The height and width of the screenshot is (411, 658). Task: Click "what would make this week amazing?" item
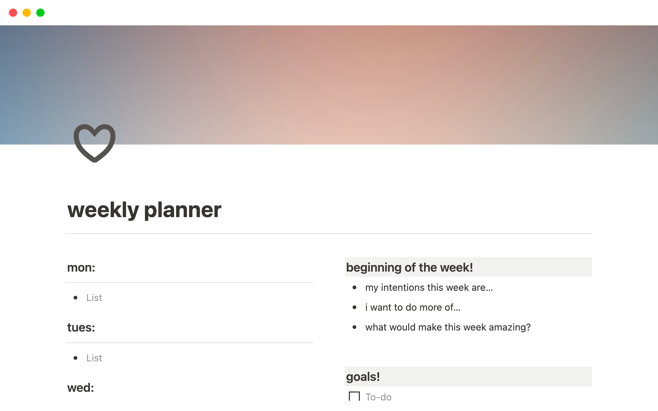tap(448, 327)
